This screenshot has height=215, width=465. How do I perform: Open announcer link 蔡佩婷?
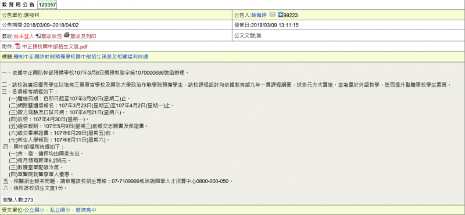(x=259, y=15)
